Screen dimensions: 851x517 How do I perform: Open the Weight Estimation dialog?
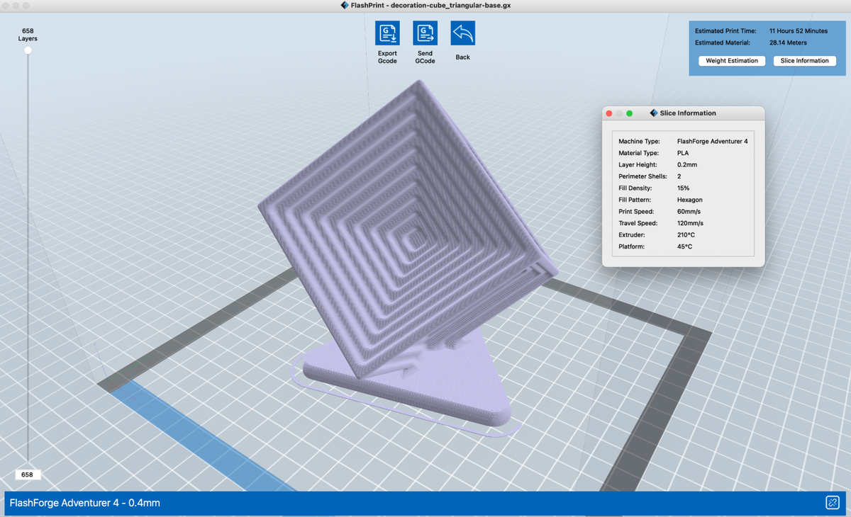point(731,60)
